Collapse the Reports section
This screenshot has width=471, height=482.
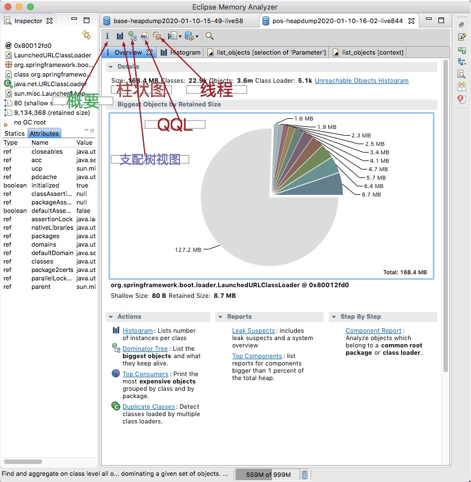pos(220,316)
